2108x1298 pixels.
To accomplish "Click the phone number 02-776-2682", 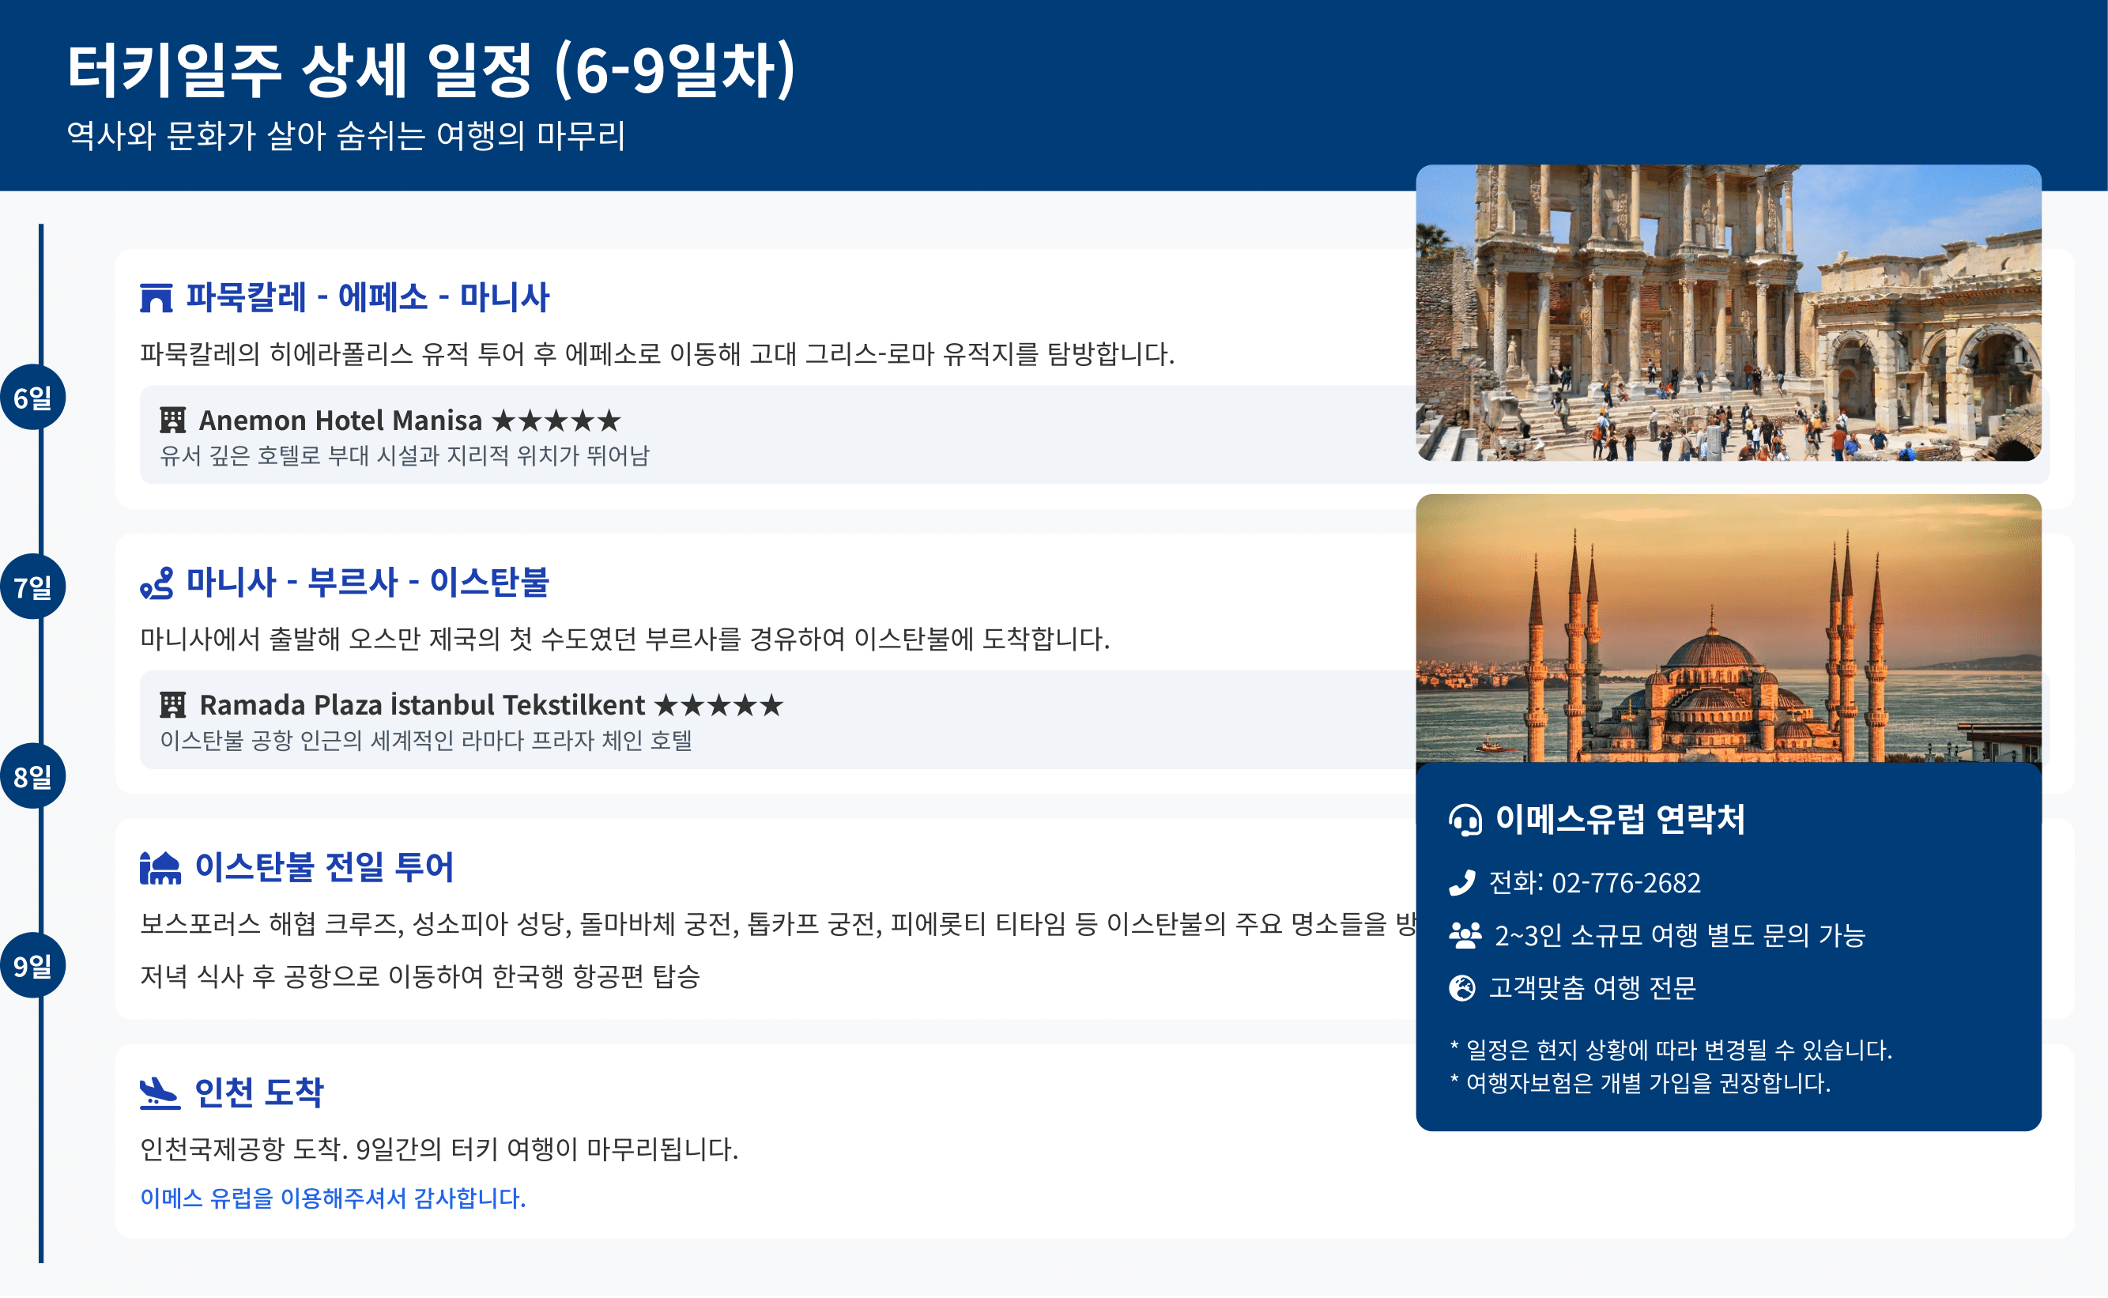I will click(x=1626, y=882).
